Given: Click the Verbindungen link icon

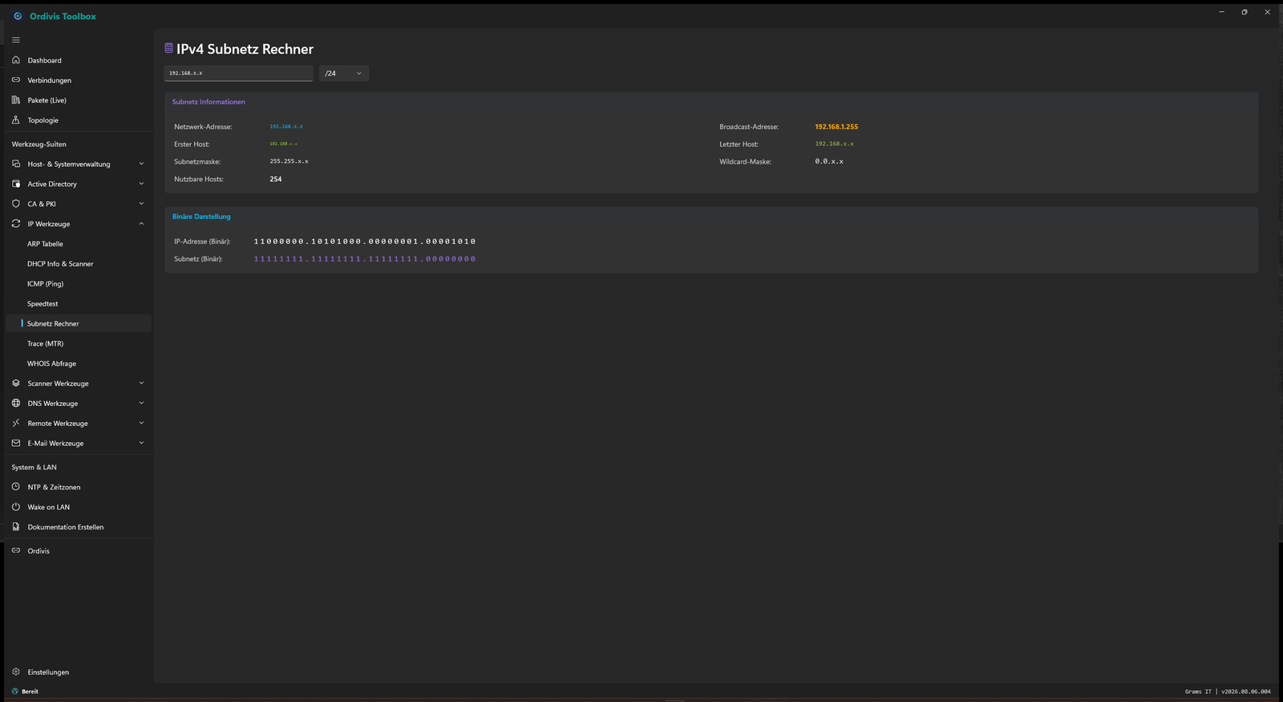Looking at the screenshot, I should point(15,80).
